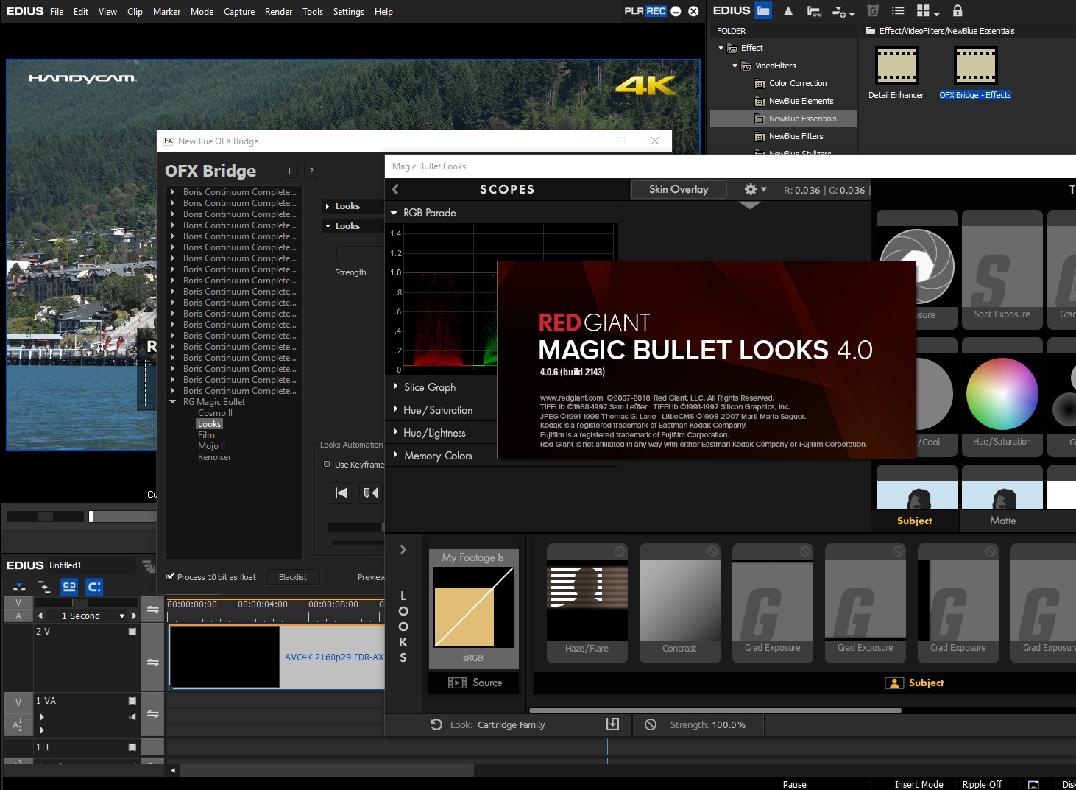Toggle sync-lock on track 2 V
1076x790 pixels.
coord(152,663)
